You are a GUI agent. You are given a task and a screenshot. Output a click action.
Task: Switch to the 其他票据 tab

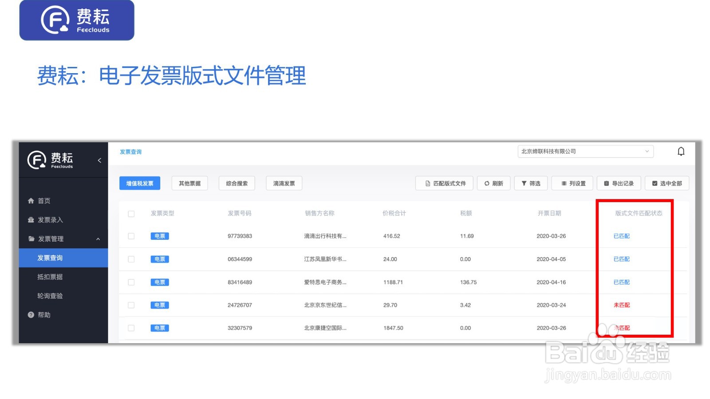click(x=189, y=184)
